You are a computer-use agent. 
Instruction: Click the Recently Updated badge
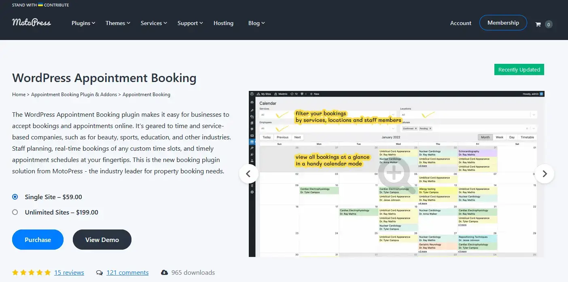pos(519,69)
